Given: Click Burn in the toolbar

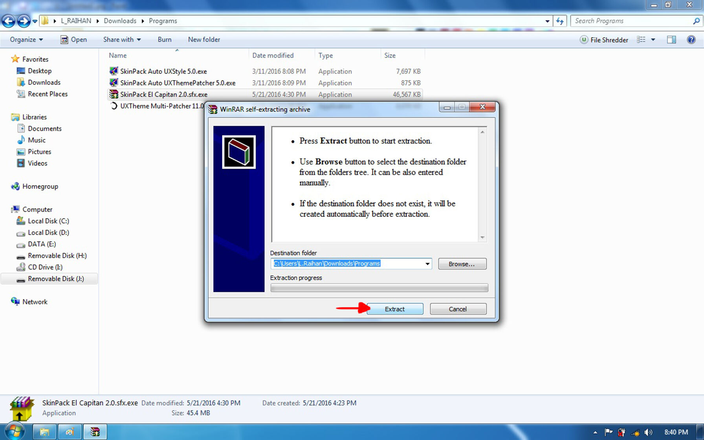Looking at the screenshot, I should click(x=165, y=40).
